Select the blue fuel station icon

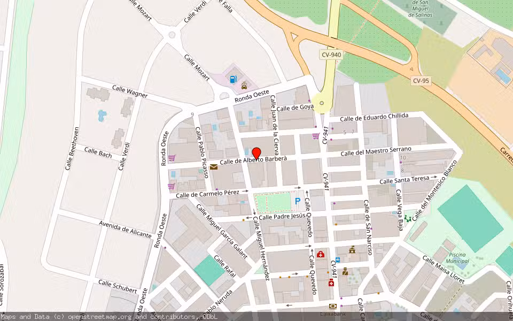[x=233, y=79]
